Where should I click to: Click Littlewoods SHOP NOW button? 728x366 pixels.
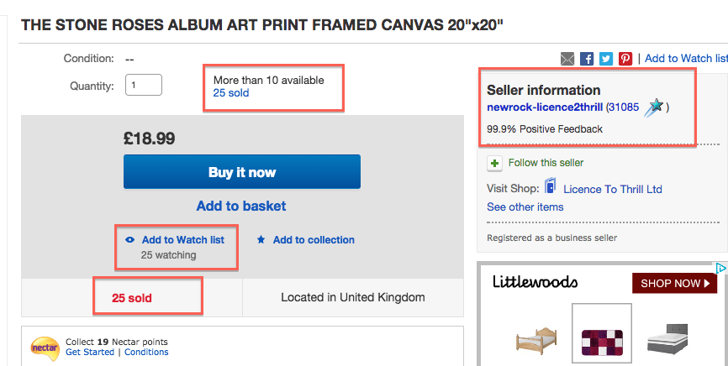674,283
